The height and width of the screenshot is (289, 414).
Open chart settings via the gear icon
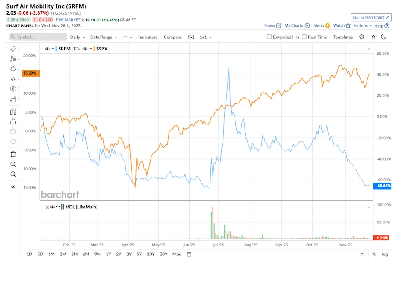[361, 37]
